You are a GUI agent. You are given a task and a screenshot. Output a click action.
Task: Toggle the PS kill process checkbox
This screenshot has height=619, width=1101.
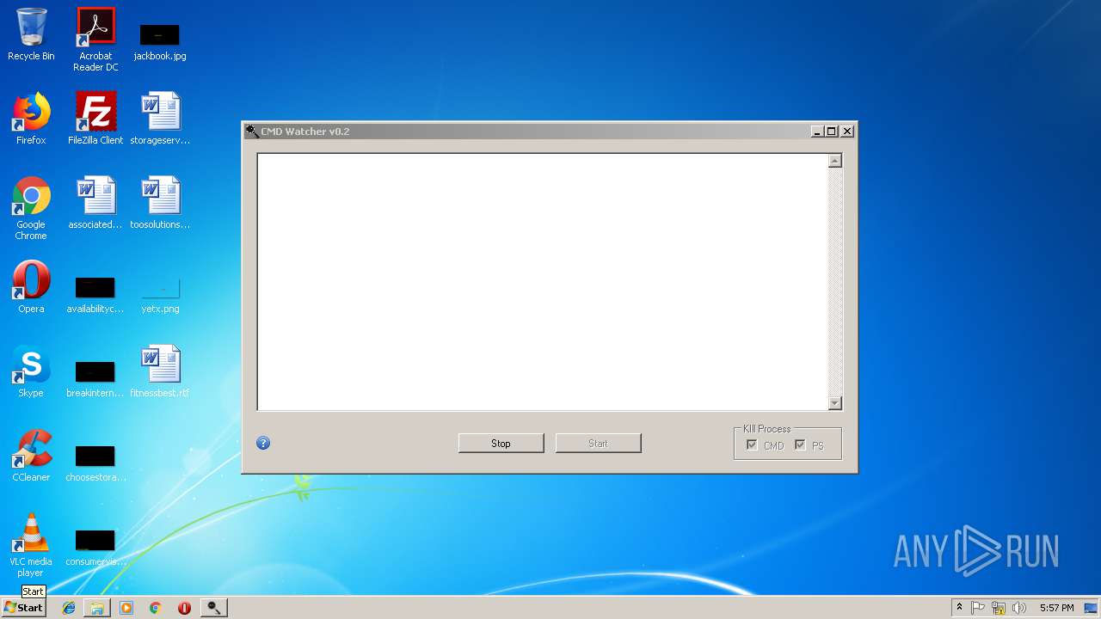pos(800,445)
